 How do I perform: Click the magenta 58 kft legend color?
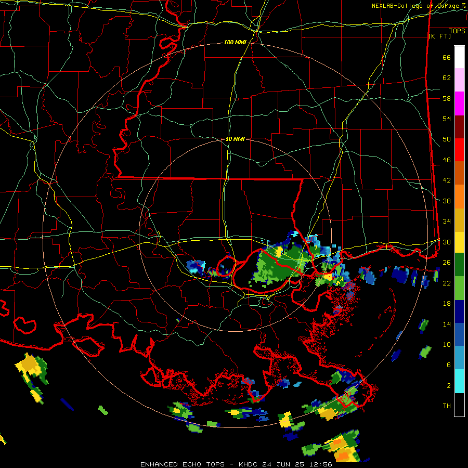point(459,103)
